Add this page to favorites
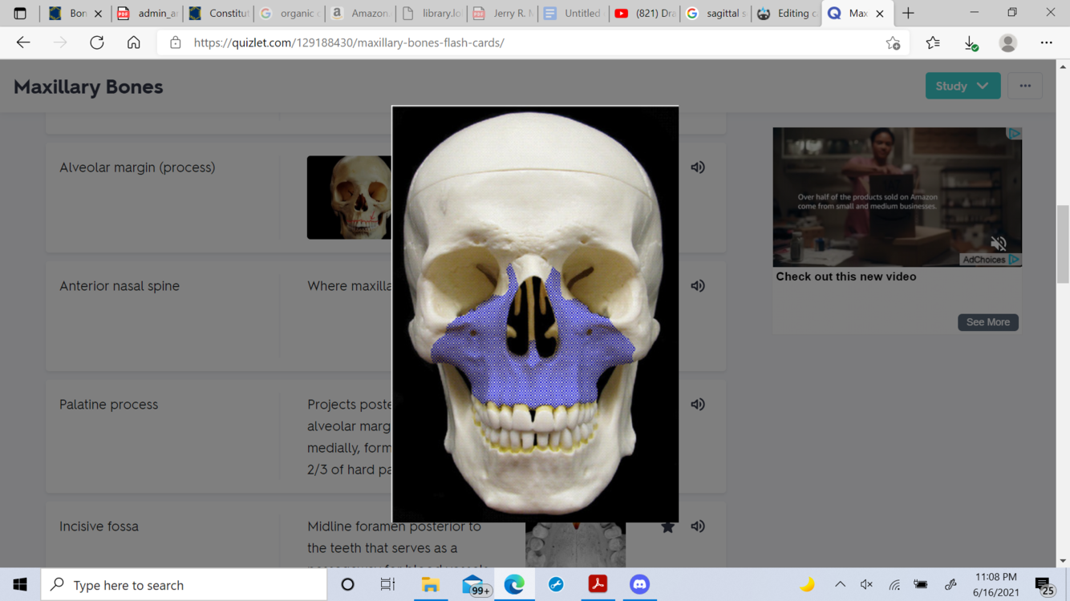1070x601 pixels. pos(893,43)
